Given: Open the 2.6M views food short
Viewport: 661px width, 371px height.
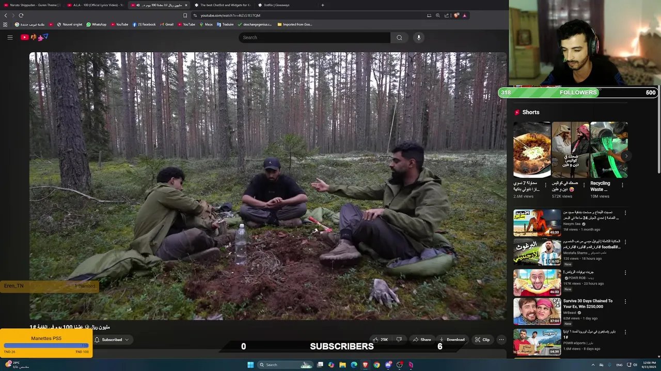Looking at the screenshot, I should (532, 150).
